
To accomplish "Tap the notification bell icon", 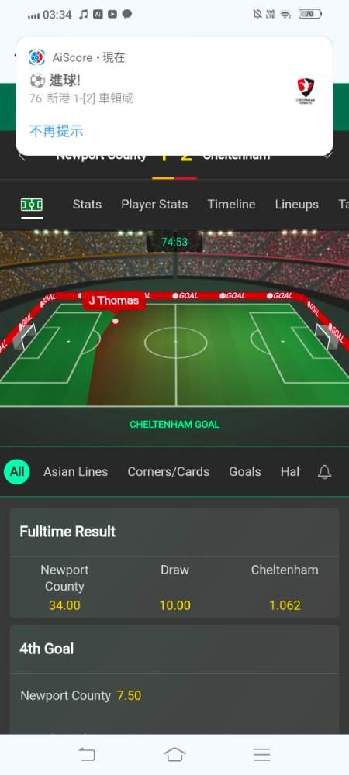I will coord(324,472).
